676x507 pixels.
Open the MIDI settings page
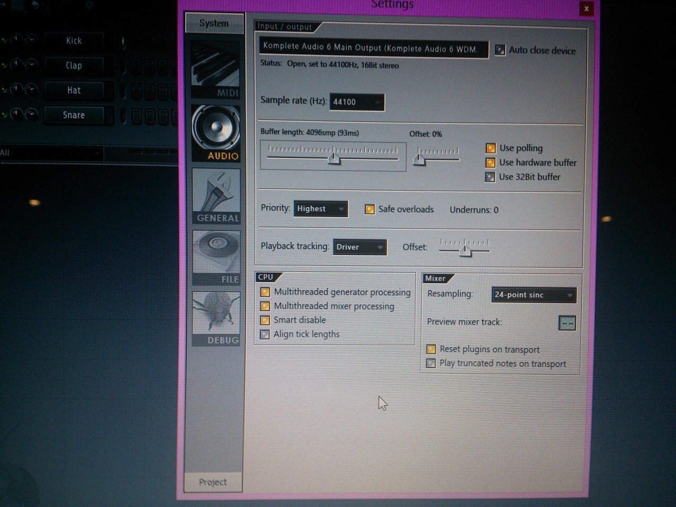(215, 70)
